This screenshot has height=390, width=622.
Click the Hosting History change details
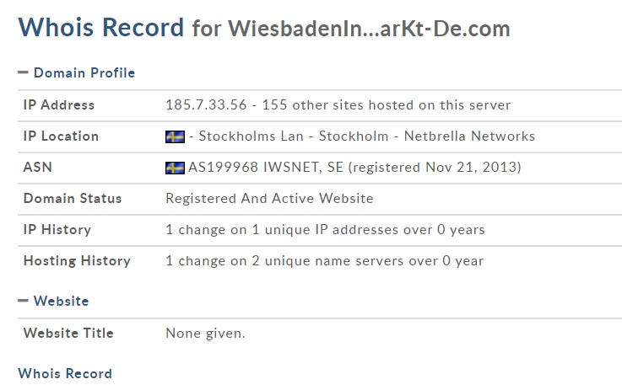(324, 261)
